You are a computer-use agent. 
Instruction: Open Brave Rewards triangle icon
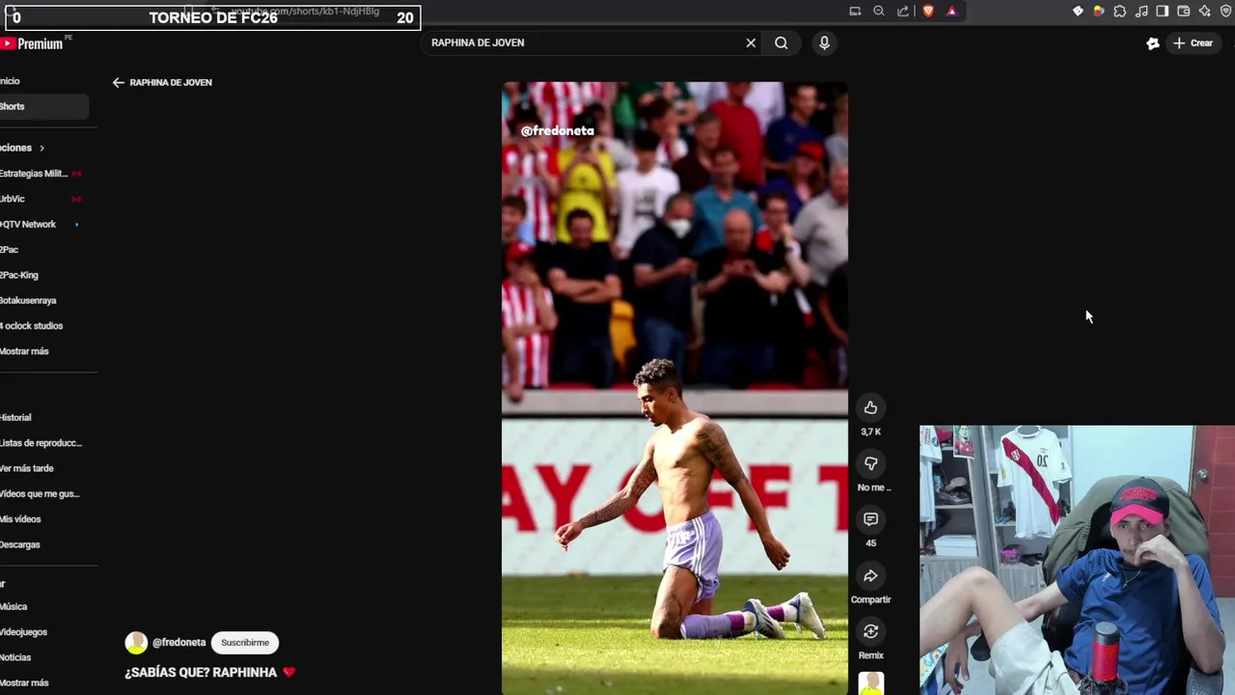click(951, 12)
